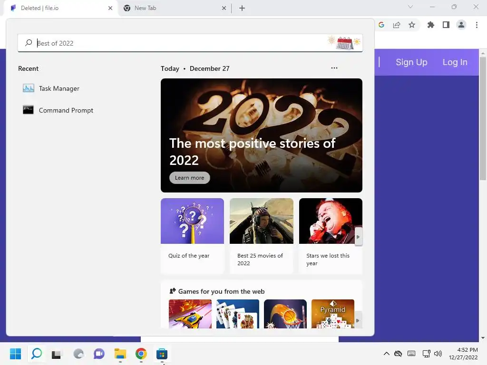Image resolution: width=487 pixels, height=365 pixels.
Task: Open the Pyramid game thumbnail
Action: pos(332,314)
